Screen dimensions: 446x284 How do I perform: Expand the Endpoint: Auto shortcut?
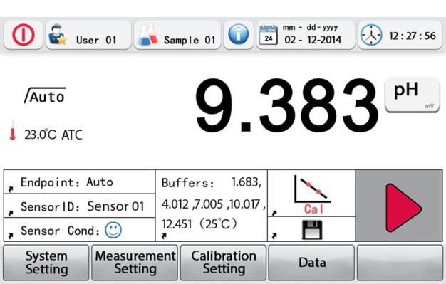(79, 182)
